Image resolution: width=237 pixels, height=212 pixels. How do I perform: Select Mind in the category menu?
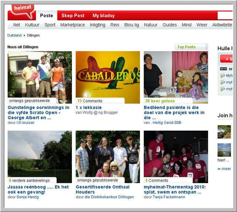(x=187, y=25)
